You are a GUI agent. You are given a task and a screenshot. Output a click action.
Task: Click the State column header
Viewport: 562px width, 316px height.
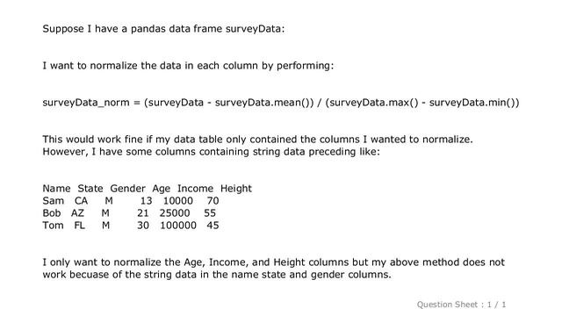point(90,189)
